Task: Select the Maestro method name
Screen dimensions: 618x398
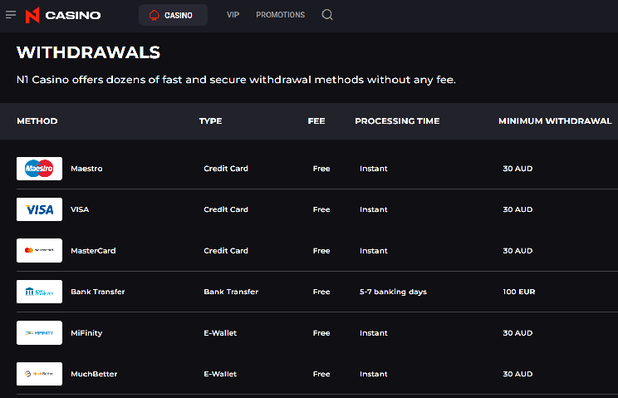Action: (x=86, y=169)
